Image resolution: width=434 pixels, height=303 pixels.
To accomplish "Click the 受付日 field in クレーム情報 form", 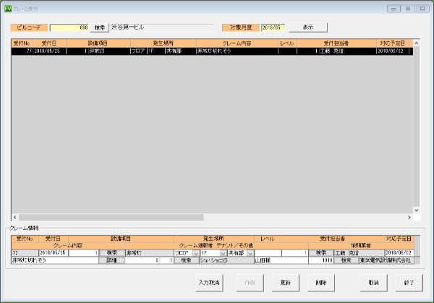I will 54,253.
